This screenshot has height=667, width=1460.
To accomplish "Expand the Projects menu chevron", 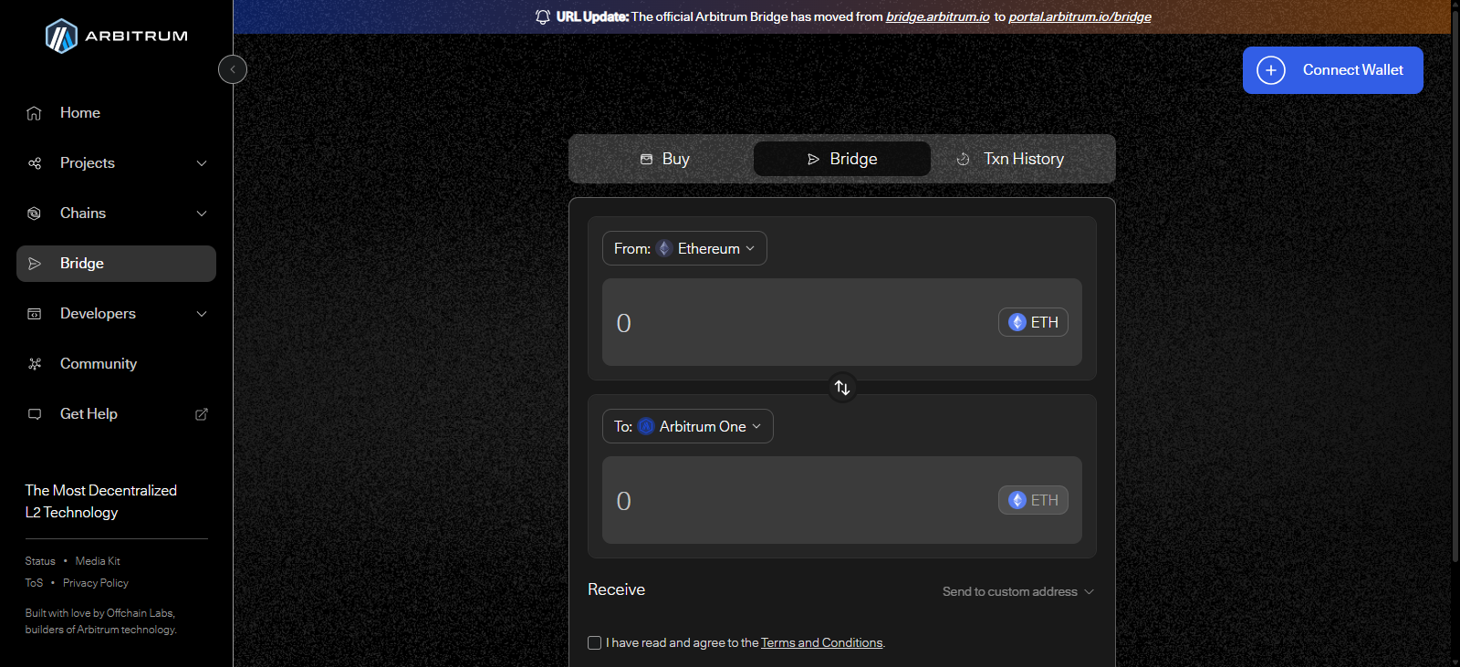I will (x=202, y=163).
